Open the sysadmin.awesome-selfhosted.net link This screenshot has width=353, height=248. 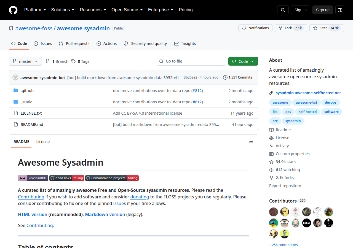click(308, 93)
